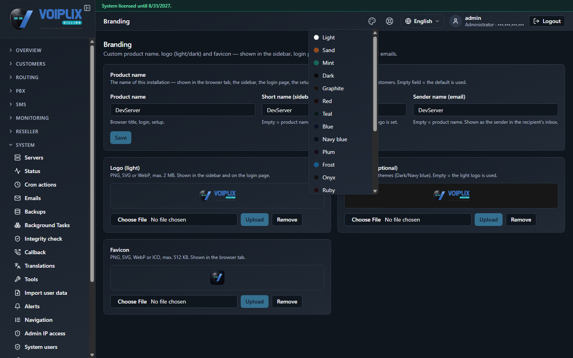Open Admin IP access

(x=45, y=333)
